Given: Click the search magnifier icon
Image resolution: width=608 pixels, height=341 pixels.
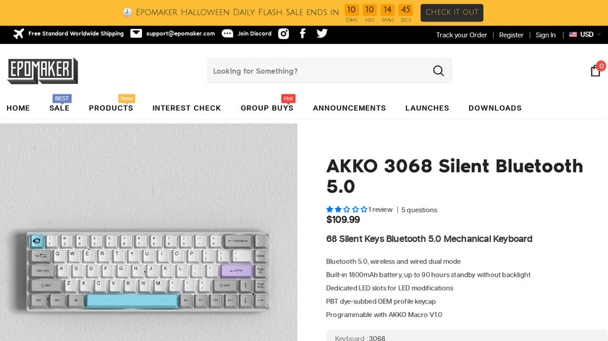Looking at the screenshot, I should [439, 71].
